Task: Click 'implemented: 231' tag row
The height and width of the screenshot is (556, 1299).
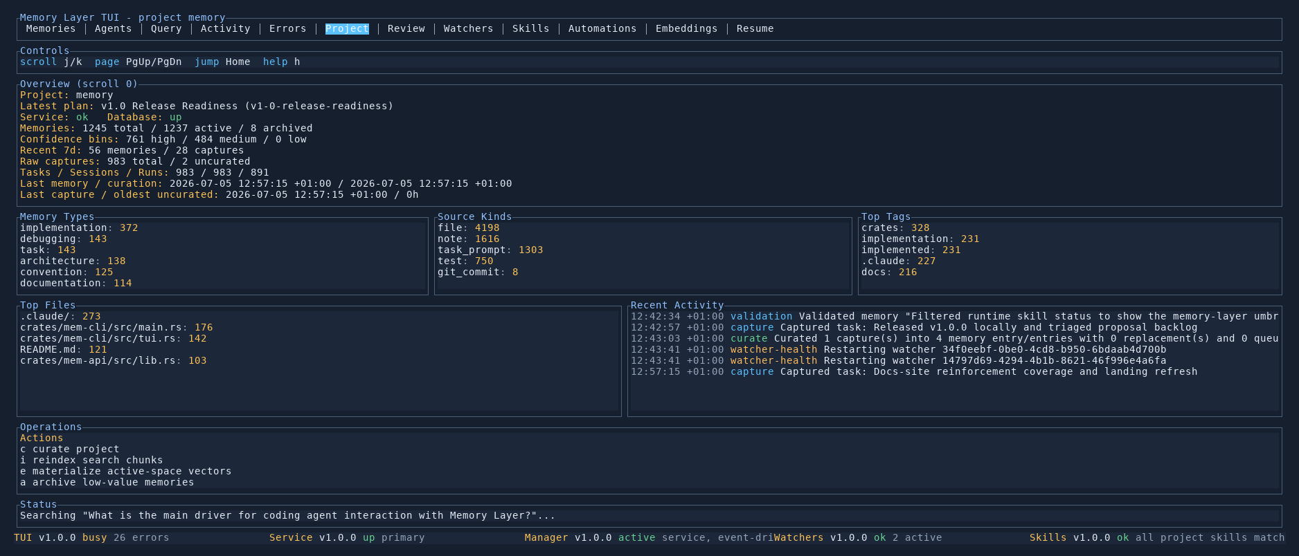Action: point(911,250)
